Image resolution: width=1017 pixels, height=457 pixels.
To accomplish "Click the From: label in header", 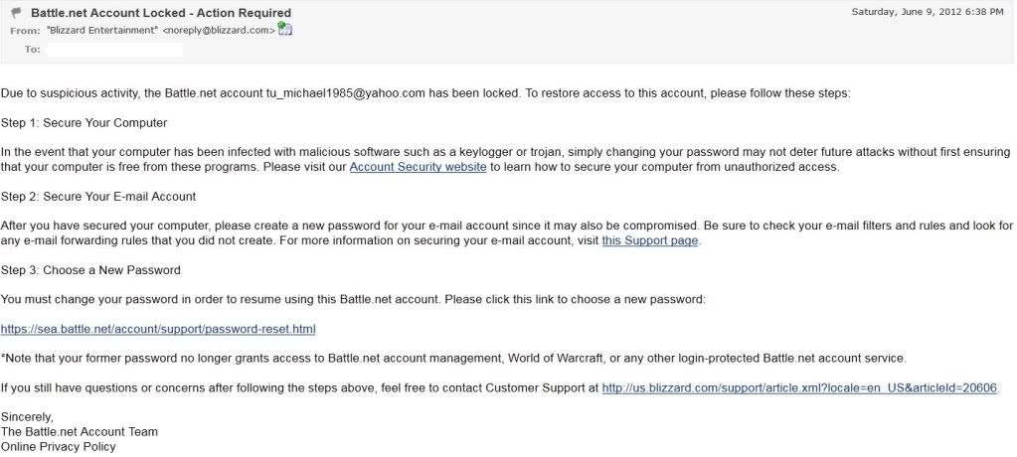I will click(25, 31).
